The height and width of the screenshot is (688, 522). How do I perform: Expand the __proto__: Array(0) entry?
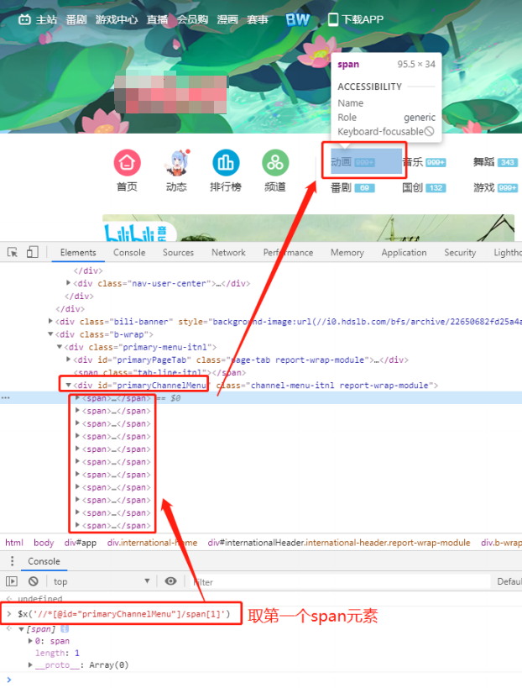[x=30, y=664]
